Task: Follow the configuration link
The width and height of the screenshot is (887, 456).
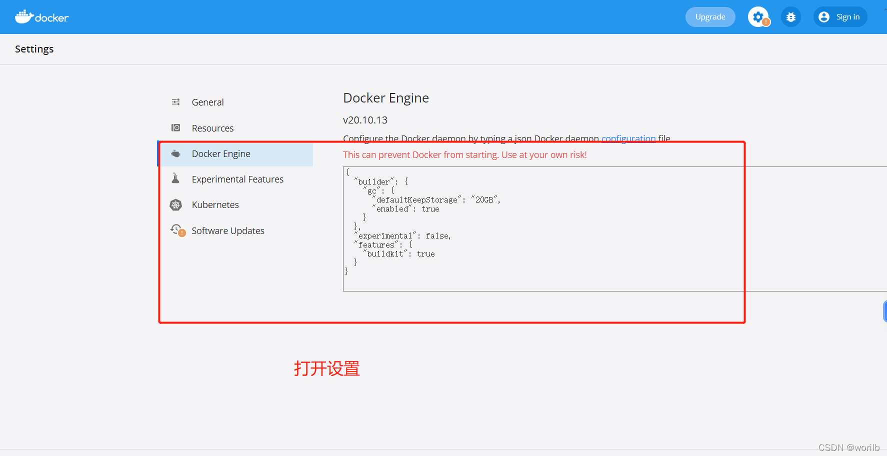Action: pos(628,138)
